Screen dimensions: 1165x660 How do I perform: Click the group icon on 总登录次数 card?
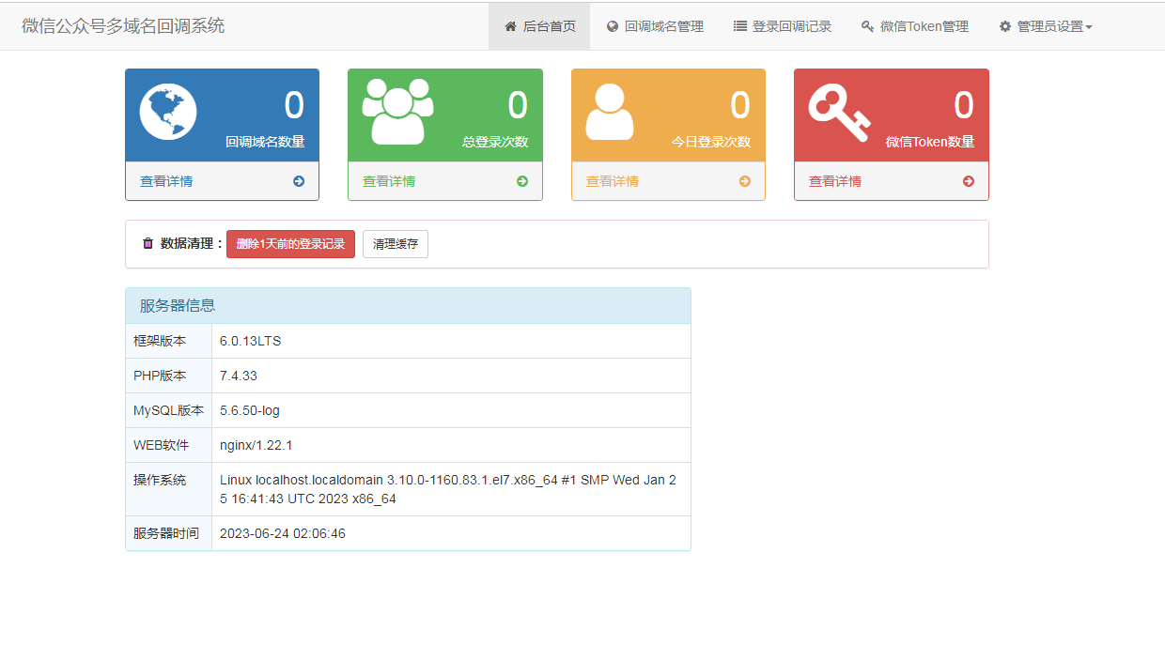click(396, 108)
